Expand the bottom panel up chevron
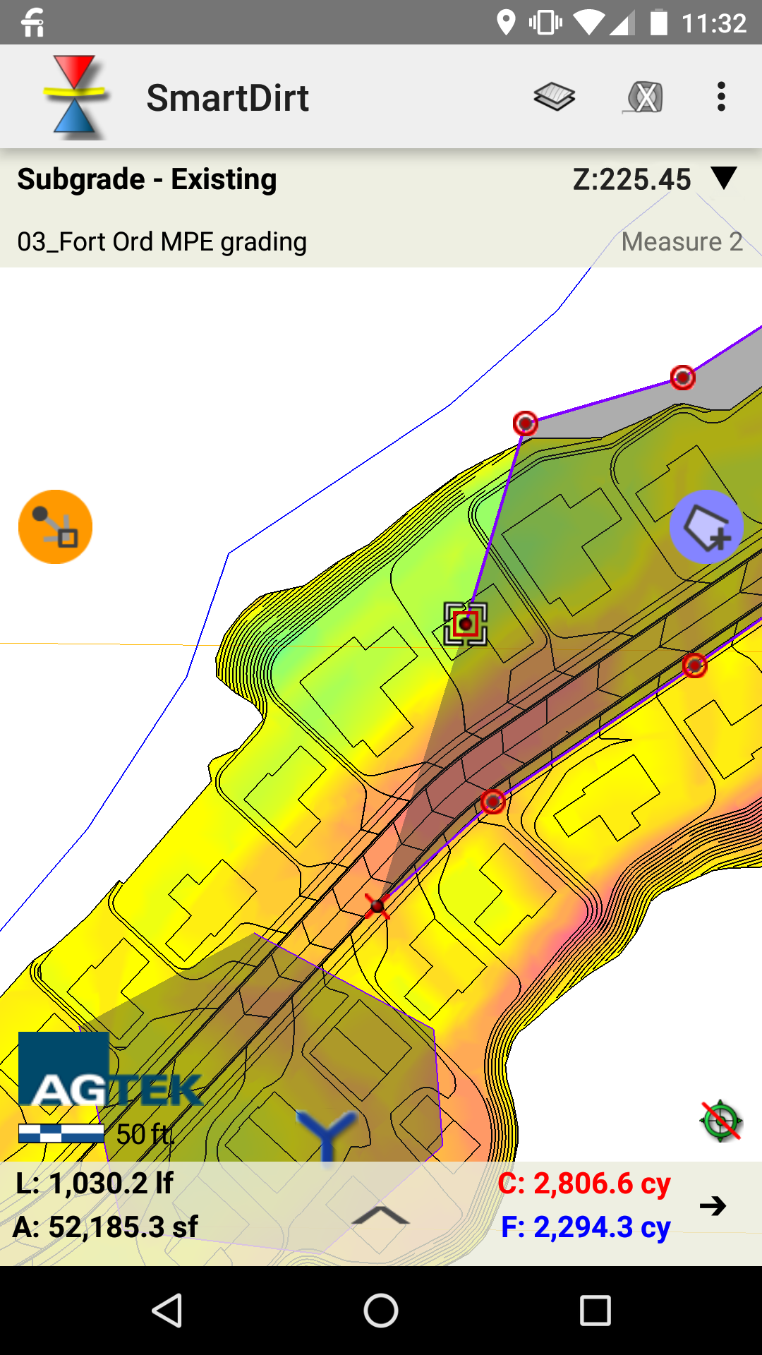Image resolution: width=762 pixels, height=1355 pixels. [380, 1215]
